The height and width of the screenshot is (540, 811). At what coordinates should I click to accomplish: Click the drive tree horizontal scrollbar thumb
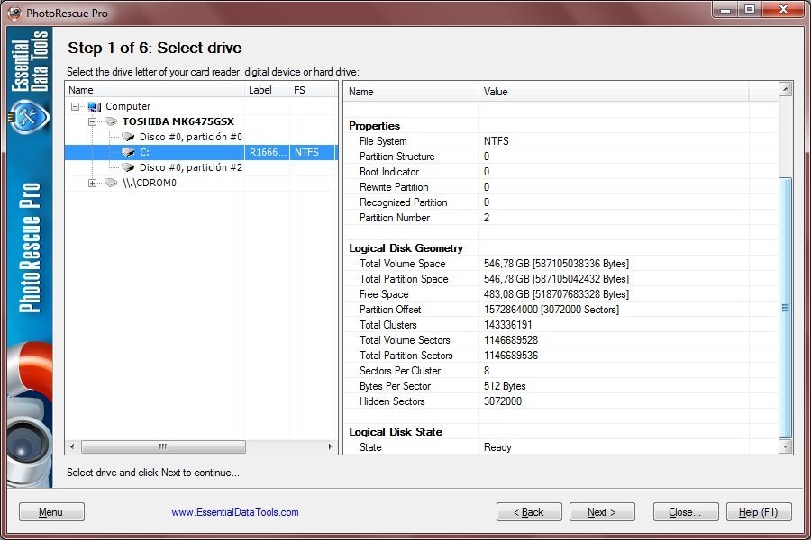coord(163,446)
